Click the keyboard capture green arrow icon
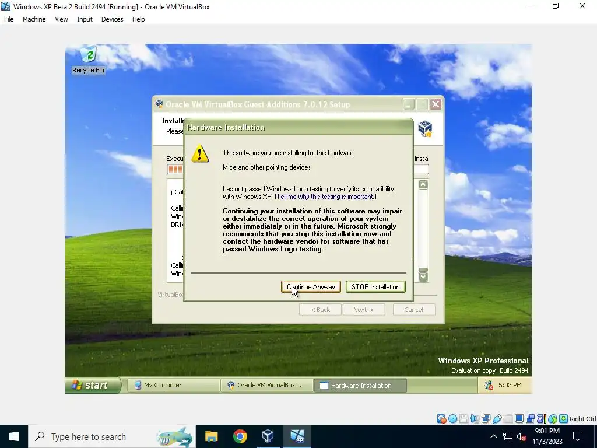 click(564, 419)
